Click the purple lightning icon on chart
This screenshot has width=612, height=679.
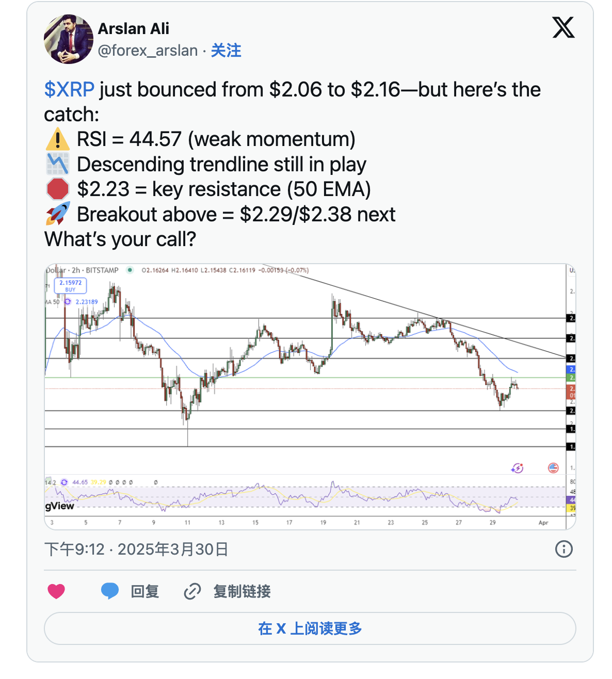coord(517,468)
